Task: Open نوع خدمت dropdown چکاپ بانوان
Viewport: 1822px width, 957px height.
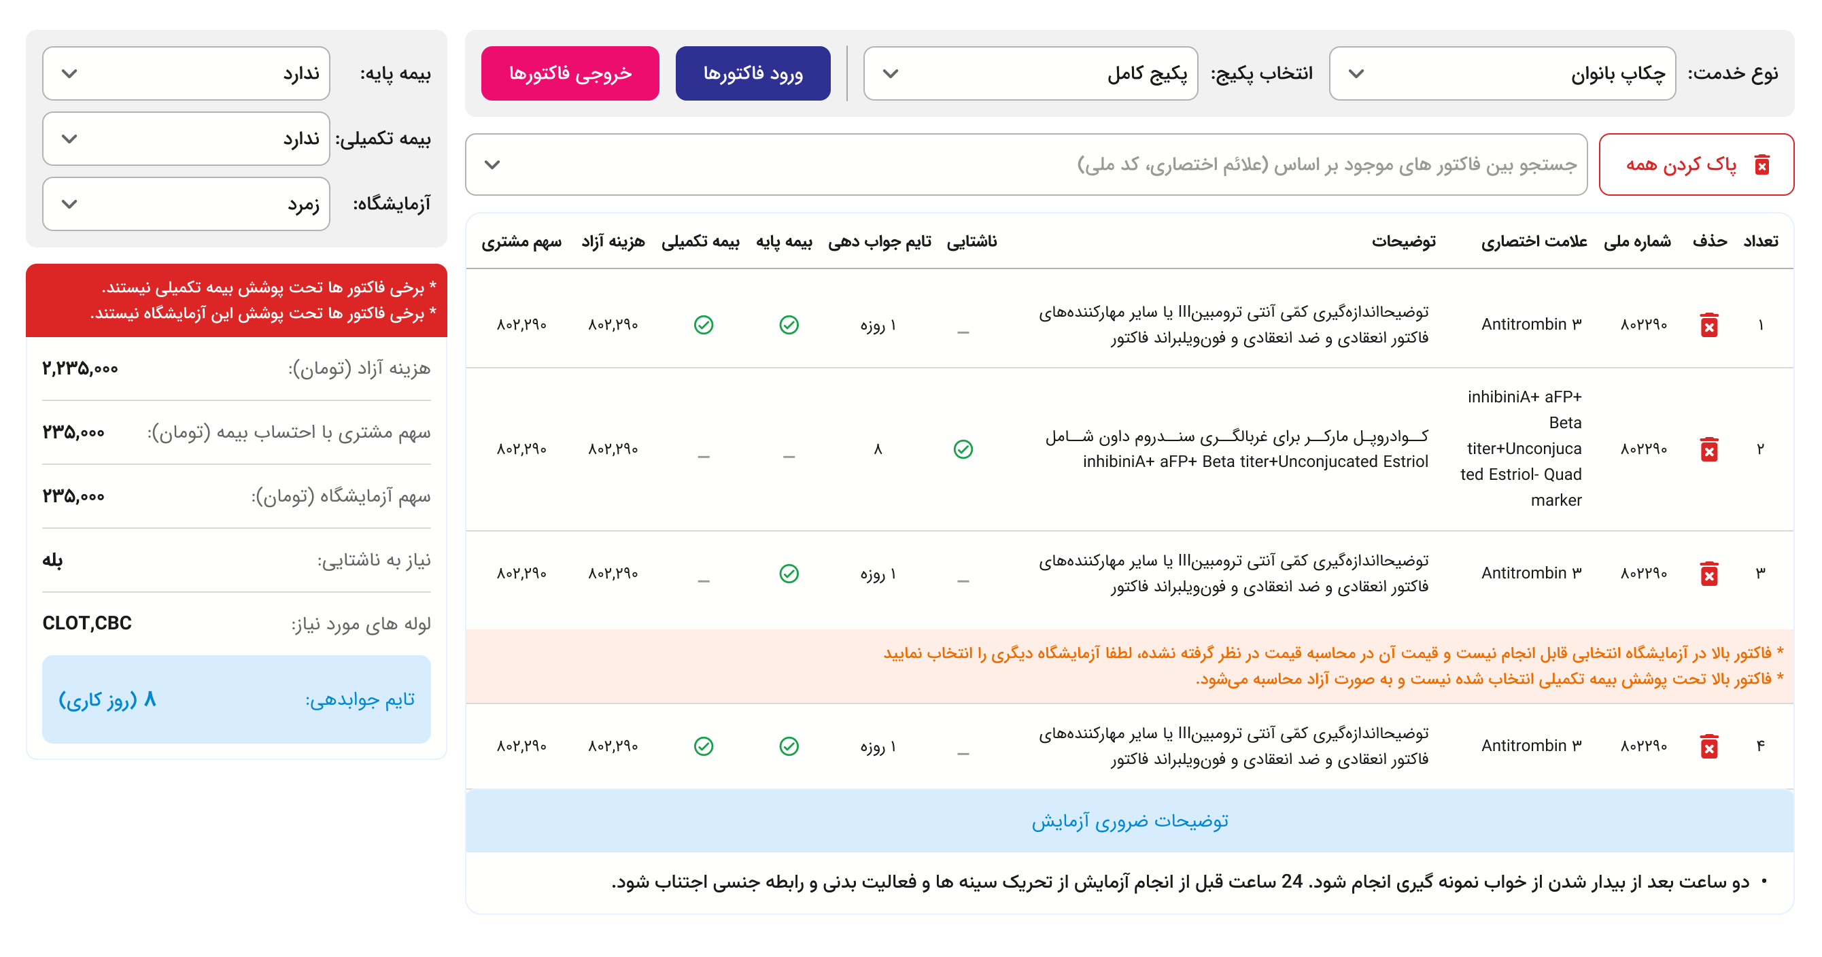Action: 1502,73
